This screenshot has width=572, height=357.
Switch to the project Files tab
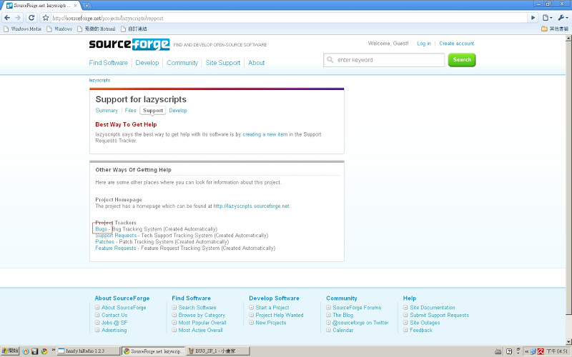(130, 111)
